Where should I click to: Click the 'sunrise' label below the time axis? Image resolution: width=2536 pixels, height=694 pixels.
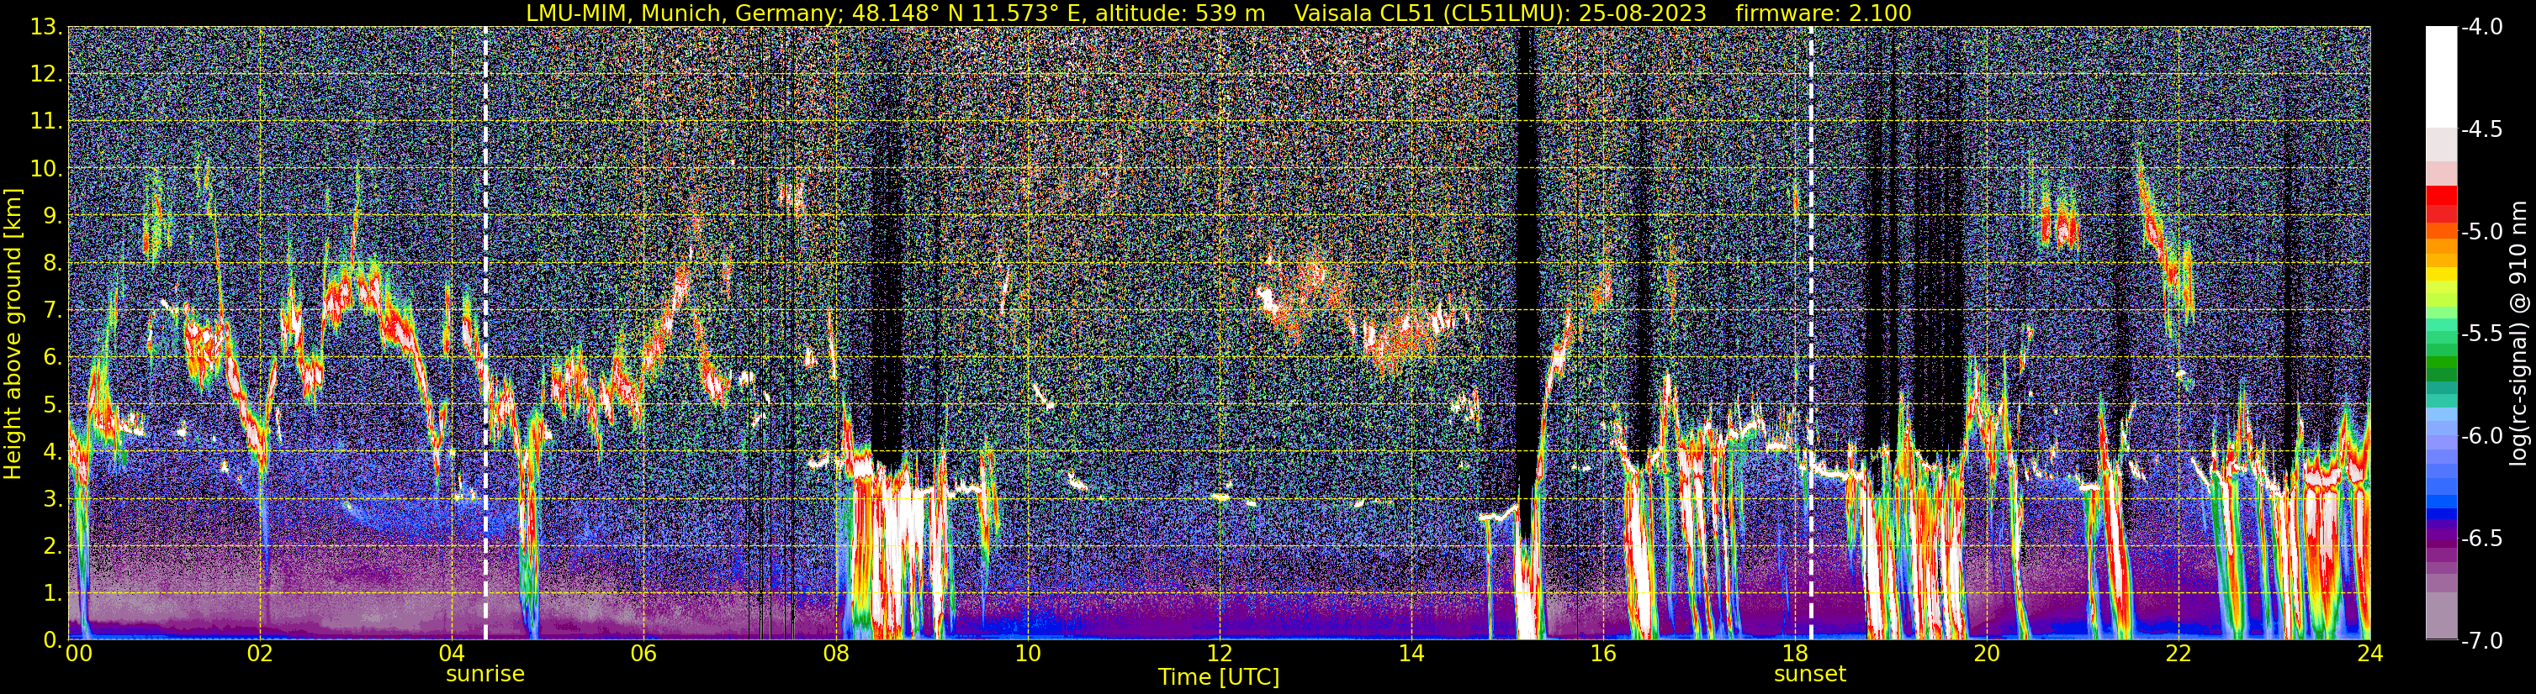tap(485, 675)
